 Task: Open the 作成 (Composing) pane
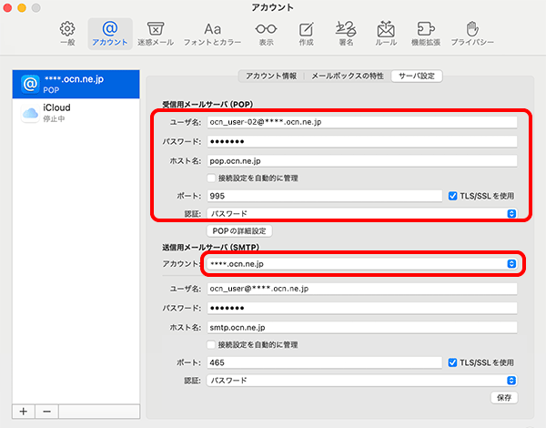click(306, 34)
